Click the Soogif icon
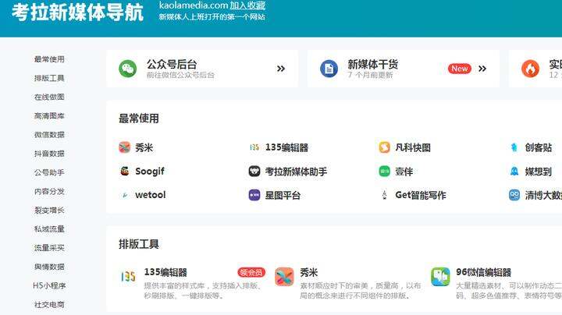 point(124,171)
